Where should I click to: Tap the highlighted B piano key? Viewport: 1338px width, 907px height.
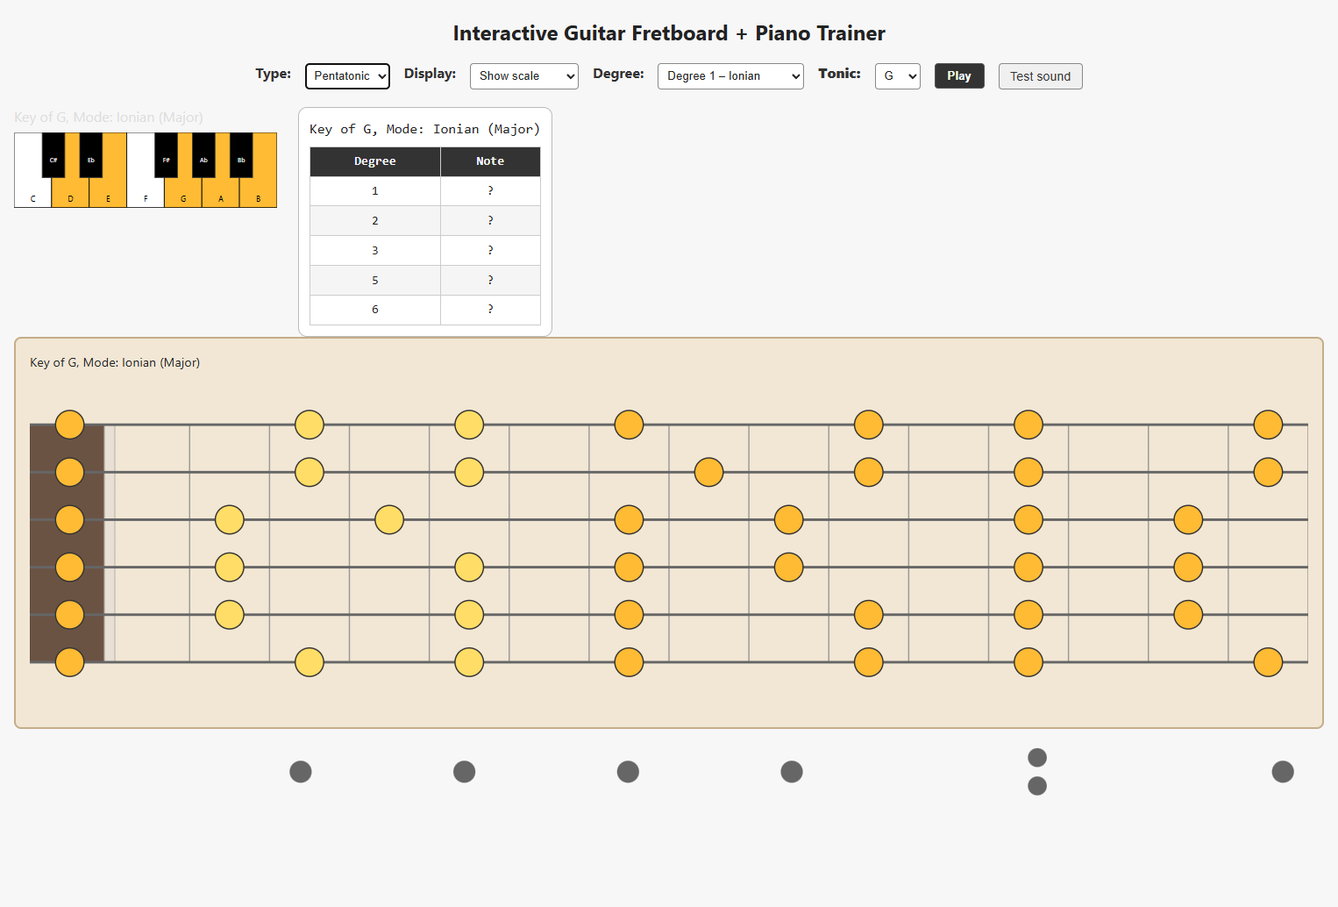(259, 193)
